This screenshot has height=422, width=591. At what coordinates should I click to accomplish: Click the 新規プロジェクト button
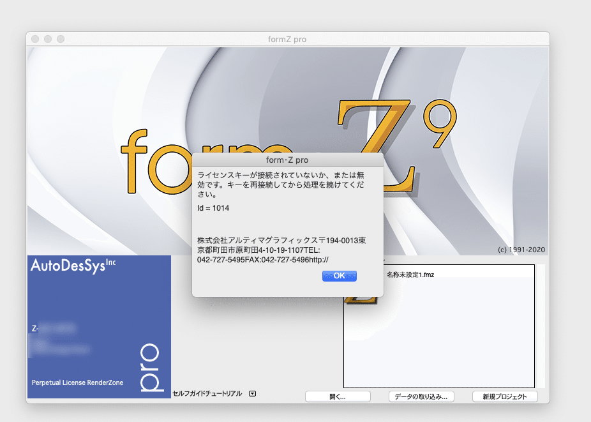point(505,396)
